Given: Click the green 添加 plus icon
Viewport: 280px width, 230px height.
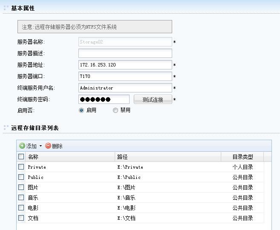Looking at the screenshot, I should point(22,146).
